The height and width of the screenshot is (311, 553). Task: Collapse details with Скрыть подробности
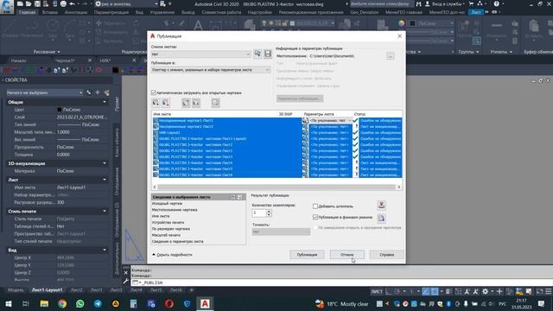172,255
